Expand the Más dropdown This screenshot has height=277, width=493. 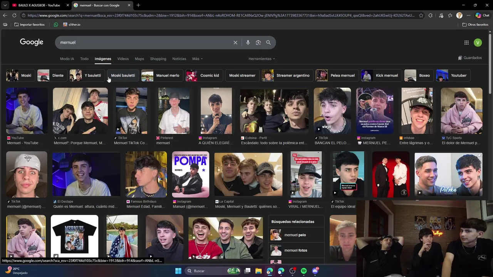(x=197, y=59)
